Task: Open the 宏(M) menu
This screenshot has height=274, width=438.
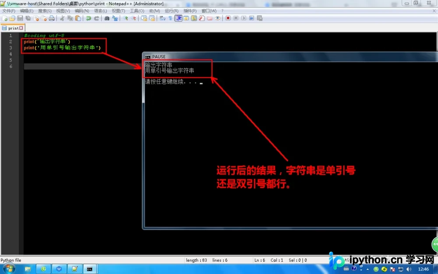Action: (x=155, y=11)
